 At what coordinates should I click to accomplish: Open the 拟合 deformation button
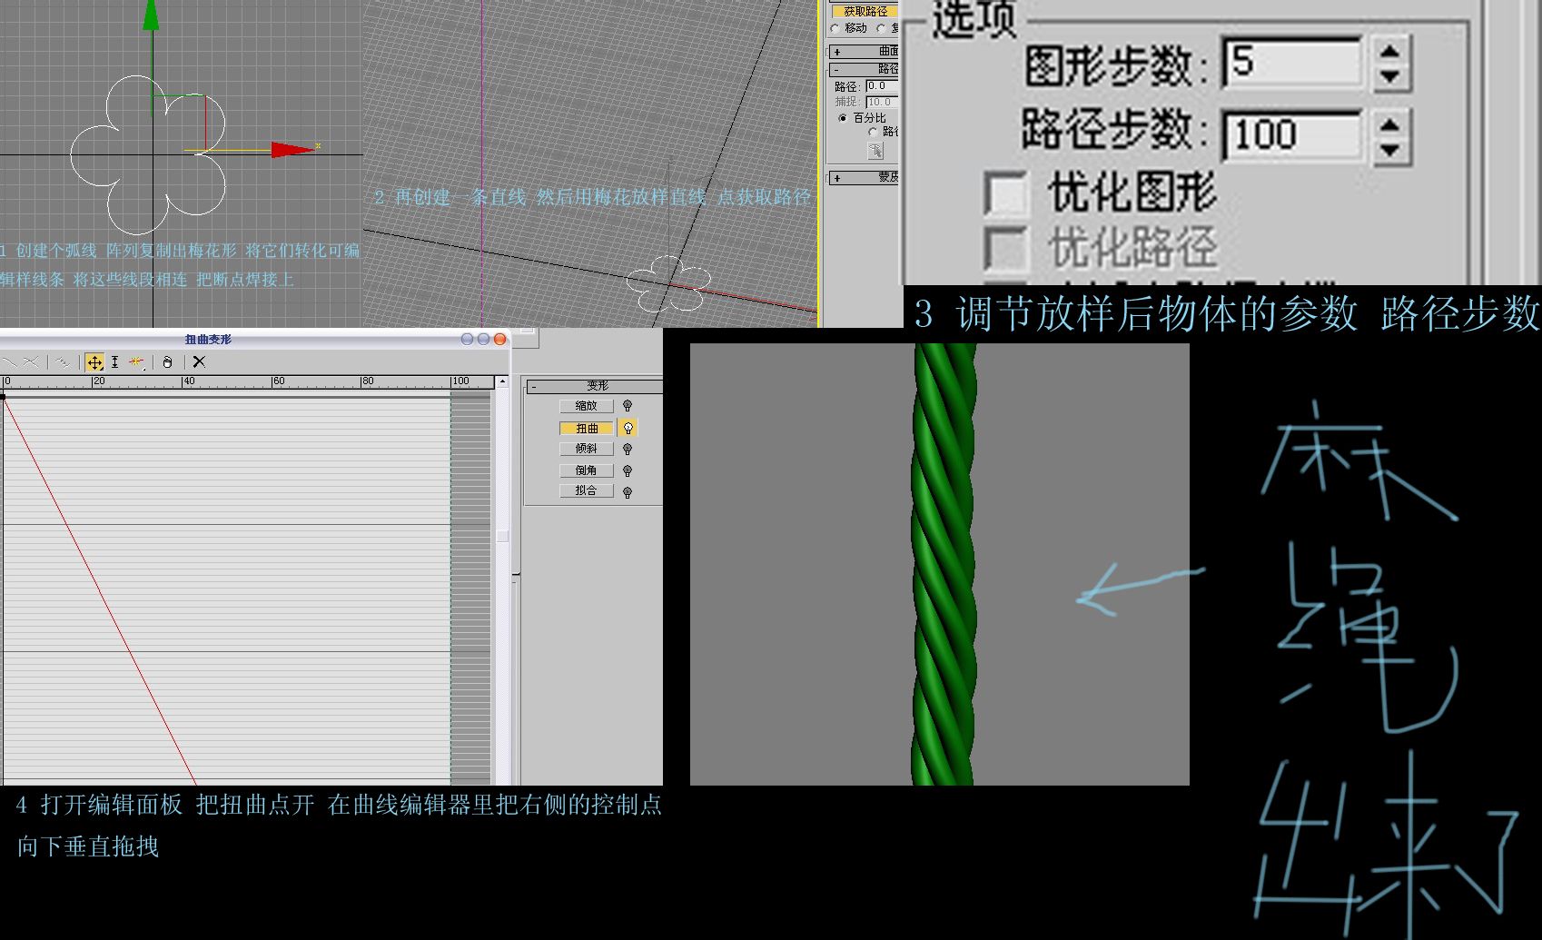click(x=587, y=491)
